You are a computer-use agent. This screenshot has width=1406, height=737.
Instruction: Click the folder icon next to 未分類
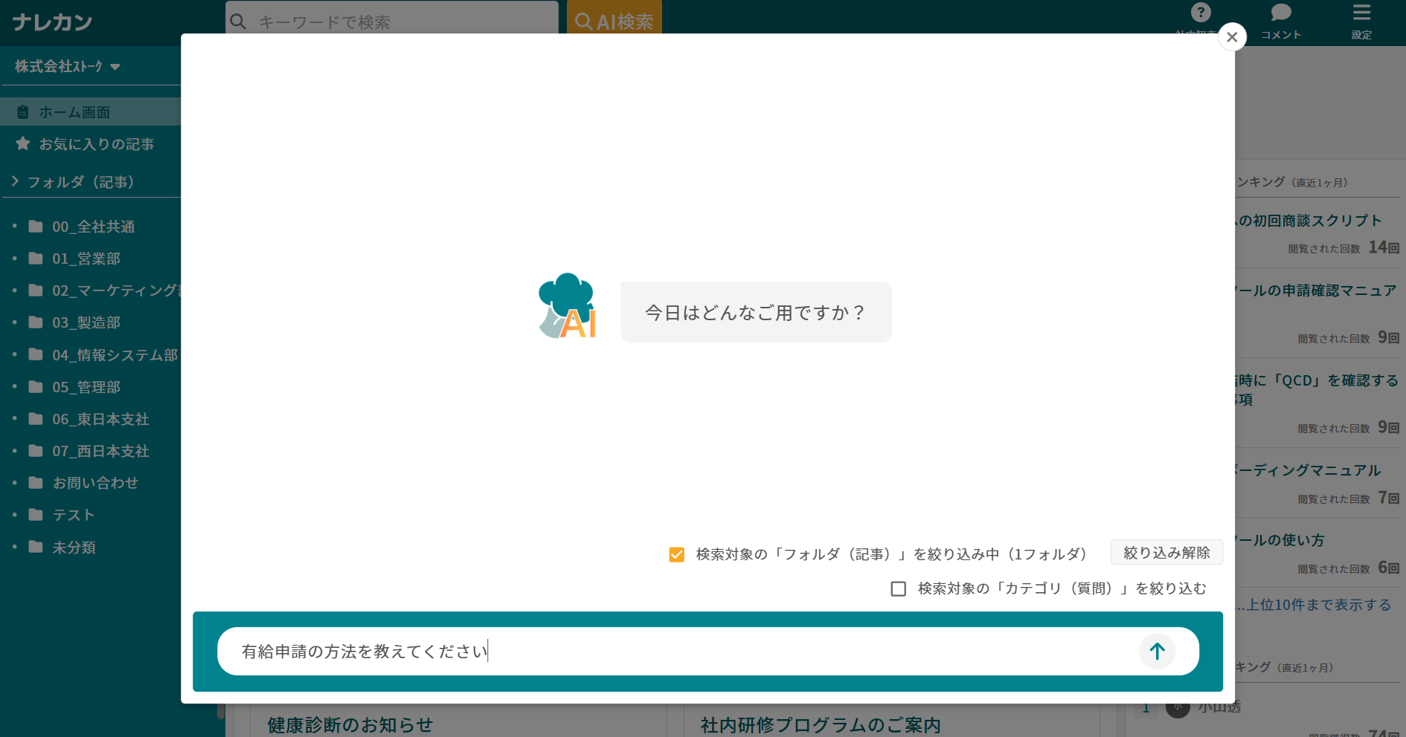36,546
